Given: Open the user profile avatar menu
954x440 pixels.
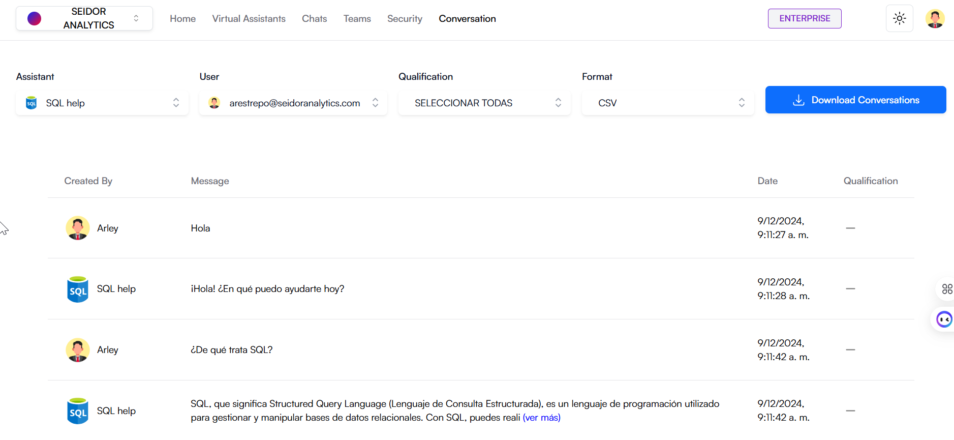Looking at the screenshot, I should pyautogui.click(x=935, y=19).
